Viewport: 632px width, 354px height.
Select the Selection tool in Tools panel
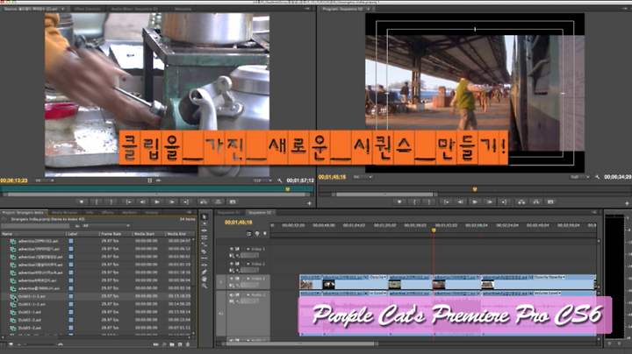pyautogui.click(x=205, y=216)
